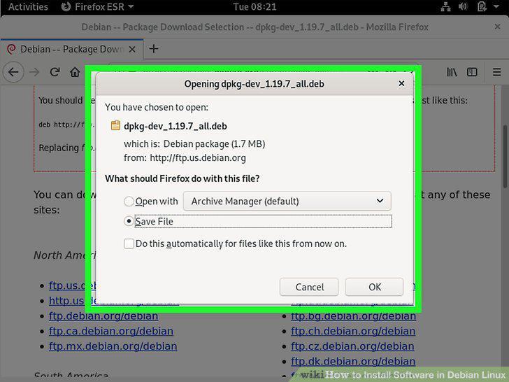
Task: Toggle the sidebar view icon
Action: click(x=472, y=72)
